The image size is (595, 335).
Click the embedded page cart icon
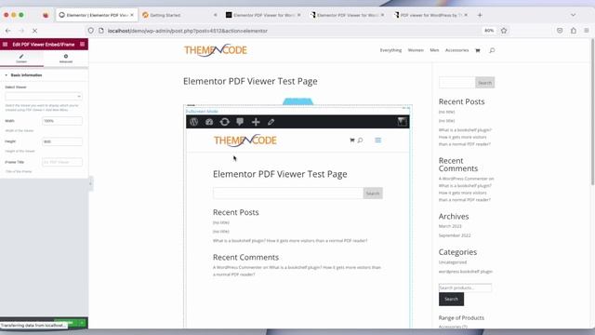point(351,141)
